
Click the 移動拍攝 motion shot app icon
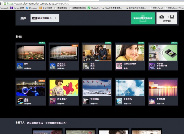pyautogui.click(x=86, y=101)
